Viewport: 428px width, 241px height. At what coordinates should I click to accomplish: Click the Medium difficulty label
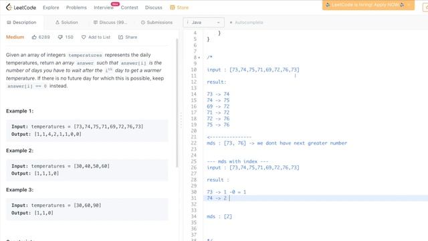tap(15, 37)
